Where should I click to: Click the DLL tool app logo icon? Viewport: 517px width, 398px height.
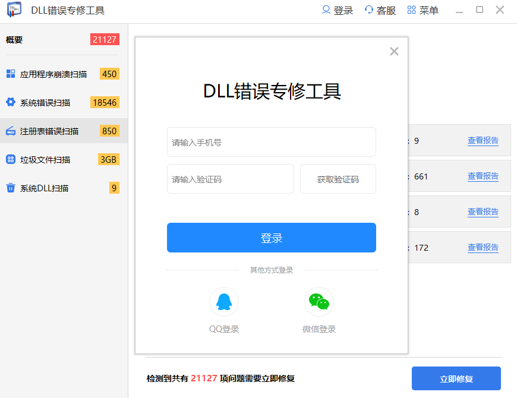click(14, 10)
